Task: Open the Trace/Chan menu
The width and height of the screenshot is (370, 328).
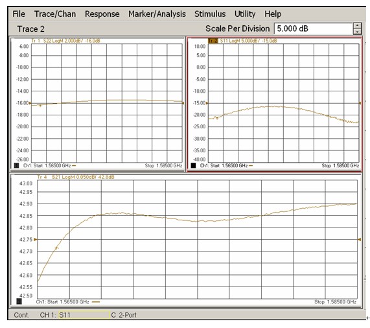Action: pyautogui.click(x=55, y=14)
